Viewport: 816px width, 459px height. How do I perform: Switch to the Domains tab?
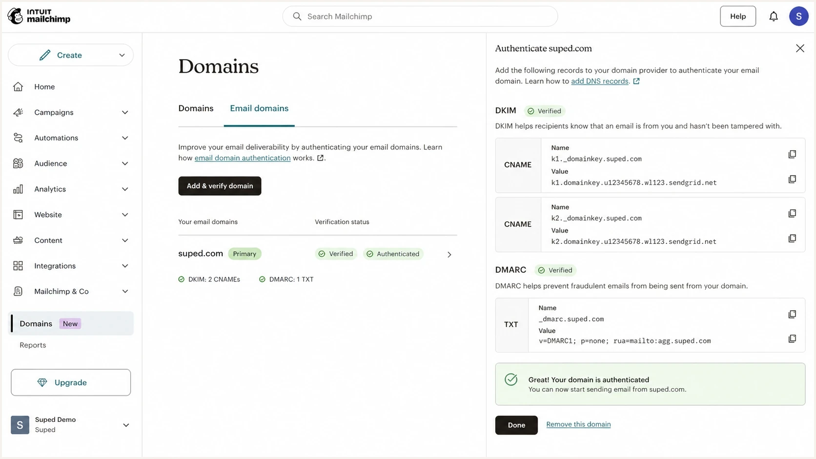coord(196,108)
